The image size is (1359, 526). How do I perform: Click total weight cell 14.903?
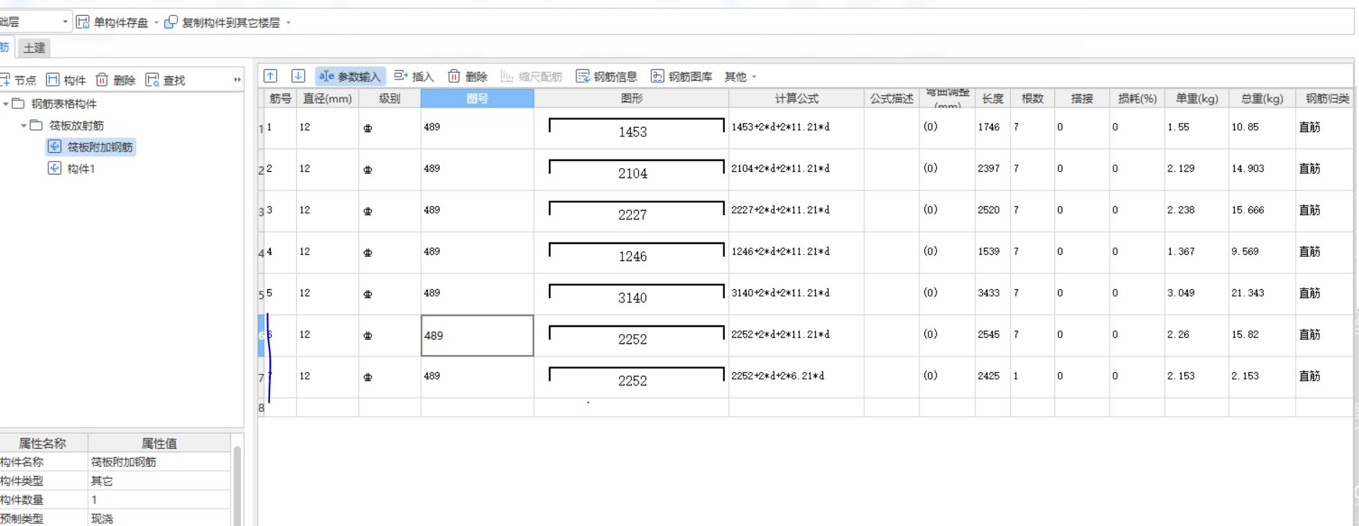pyautogui.click(x=1262, y=170)
